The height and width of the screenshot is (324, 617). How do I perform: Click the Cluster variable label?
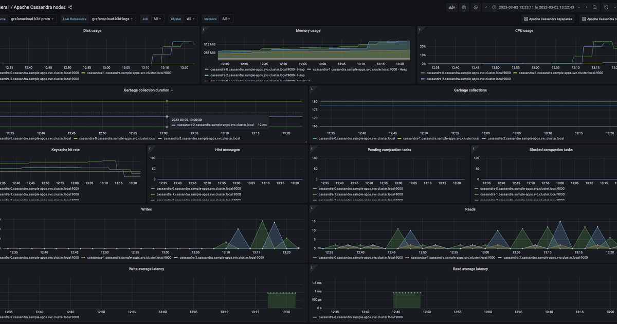point(176,19)
